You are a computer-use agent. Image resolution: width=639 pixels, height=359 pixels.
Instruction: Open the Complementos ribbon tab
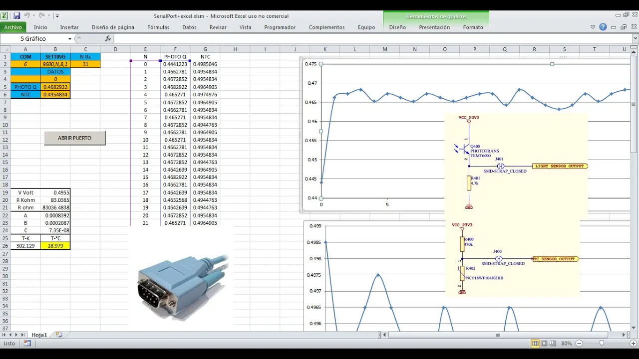326,27
